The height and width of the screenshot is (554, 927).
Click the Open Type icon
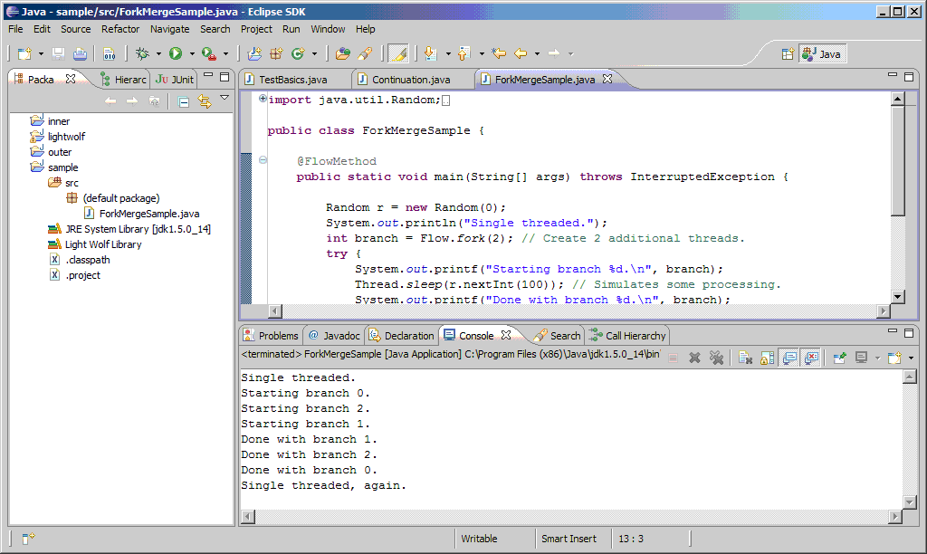click(342, 54)
